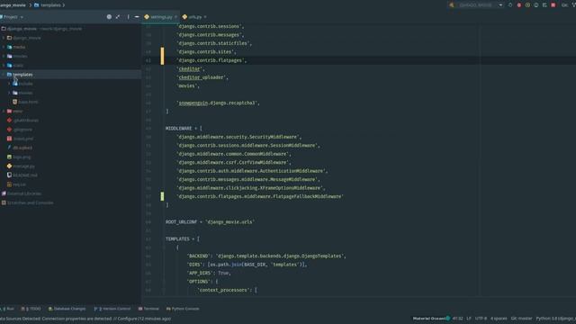The width and height of the screenshot is (576, 324).
Task: Open the TODO tool window tab
Action: [x=31, y=309]
